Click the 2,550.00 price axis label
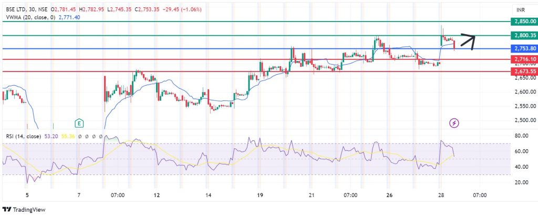 (x=525, y=106)
